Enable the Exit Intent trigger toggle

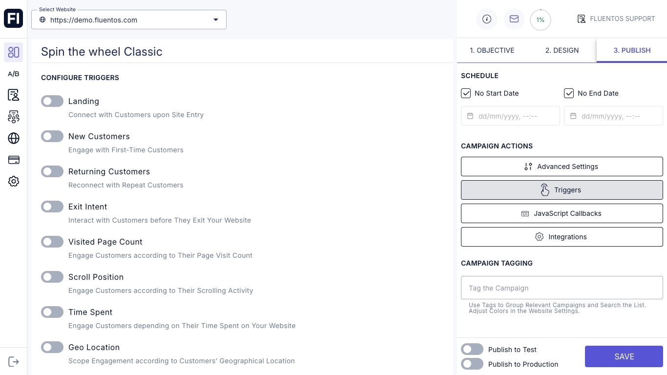click(52, 207)
